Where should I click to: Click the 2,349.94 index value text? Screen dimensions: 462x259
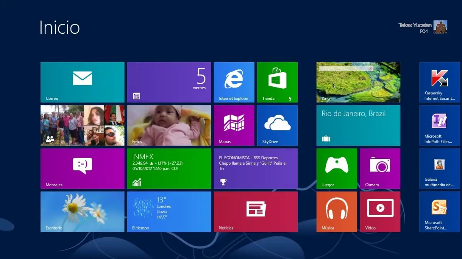point(140,163)
